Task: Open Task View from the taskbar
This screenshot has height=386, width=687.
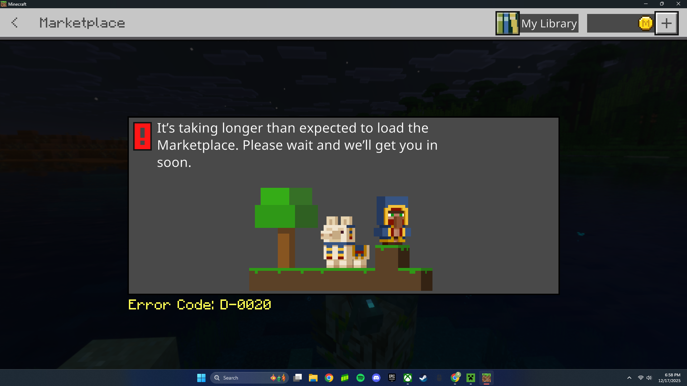Action: point(297,378)
